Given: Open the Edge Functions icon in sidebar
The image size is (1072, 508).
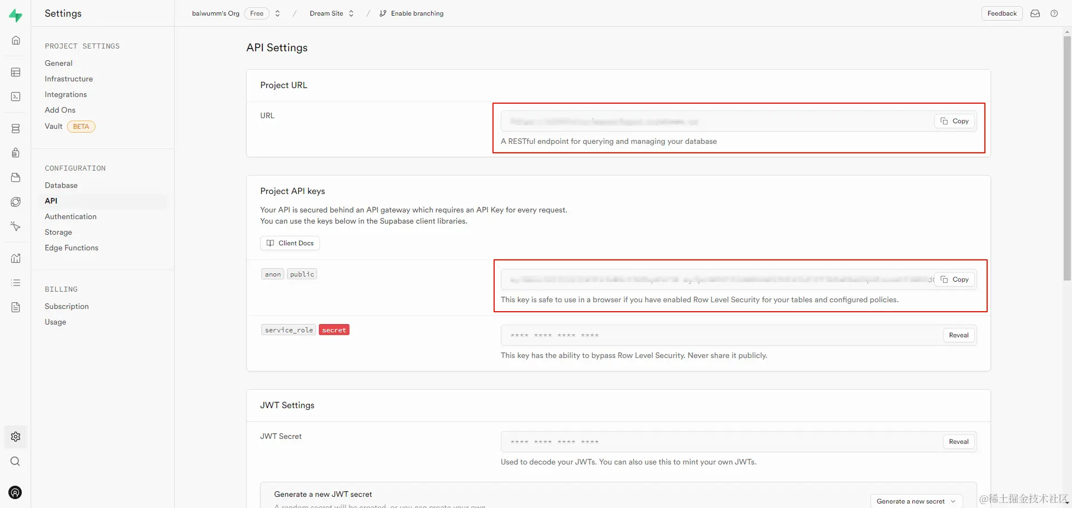Looking at the screenshot, I should [16, 202].
